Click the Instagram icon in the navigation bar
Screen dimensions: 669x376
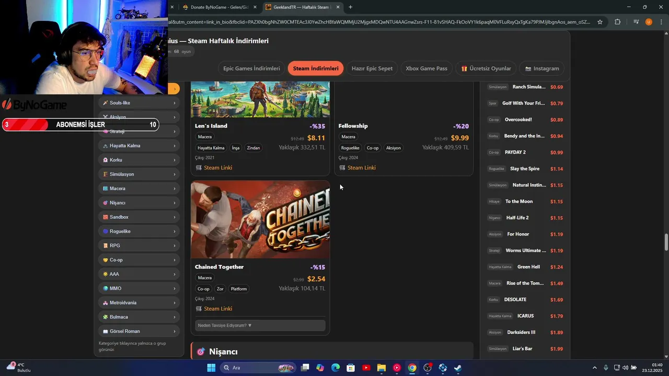point(528,68)
